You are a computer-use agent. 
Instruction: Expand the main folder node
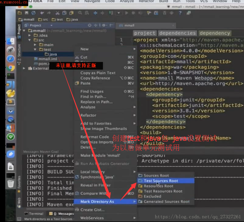click(35, 45)
